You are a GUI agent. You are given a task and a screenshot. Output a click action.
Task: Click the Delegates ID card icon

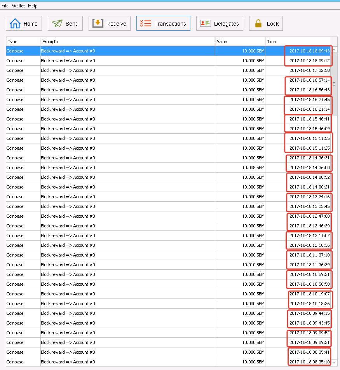pos(205,23)
